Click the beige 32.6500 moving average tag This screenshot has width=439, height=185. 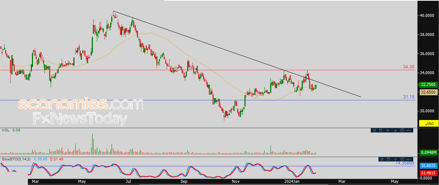click(428, 92)
